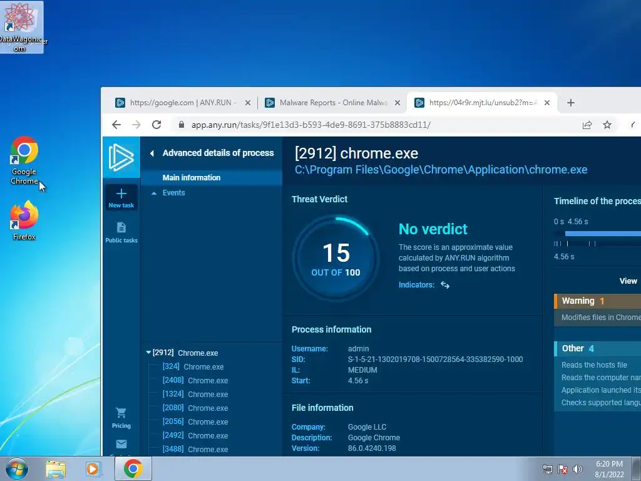
Task: Open Google Chrome desktop shortcut
Action: (x=24, y=160)
